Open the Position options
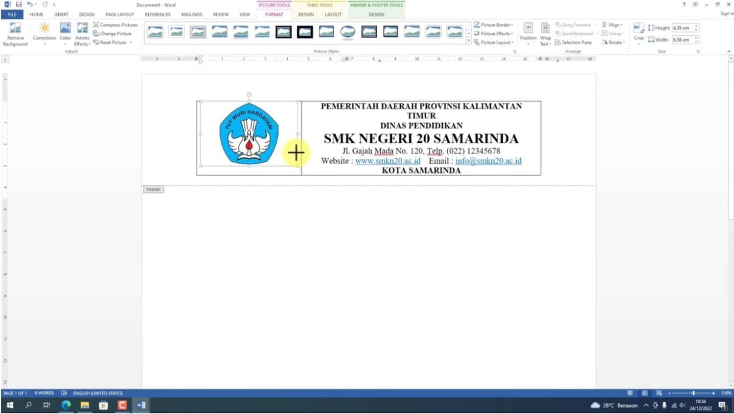Image resolution: width=734 pixels, height=414 pixels. 528,34
